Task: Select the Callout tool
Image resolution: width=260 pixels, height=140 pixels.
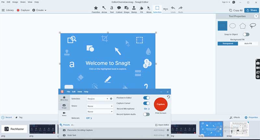Action: pyautogui.click(x=119, y=8)
